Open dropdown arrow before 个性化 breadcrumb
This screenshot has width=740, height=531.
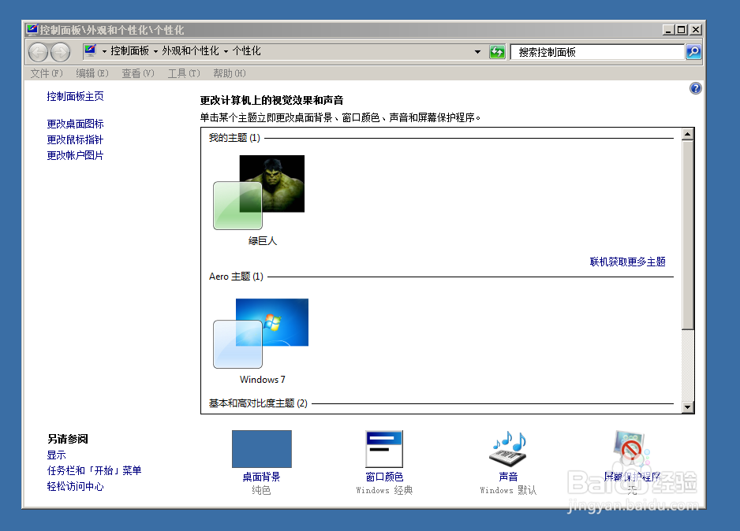(226, 51)
